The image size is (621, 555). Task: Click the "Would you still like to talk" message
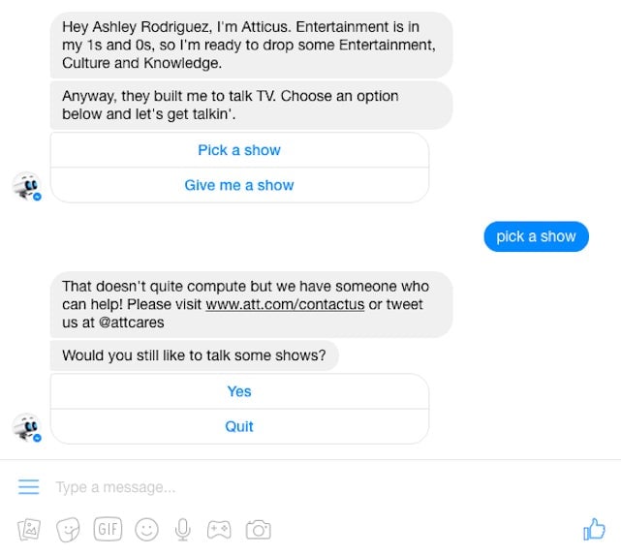pos(194,355)
